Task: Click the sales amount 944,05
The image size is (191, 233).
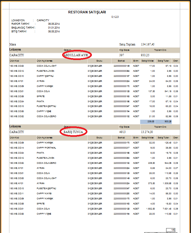Action: point(168,163)
